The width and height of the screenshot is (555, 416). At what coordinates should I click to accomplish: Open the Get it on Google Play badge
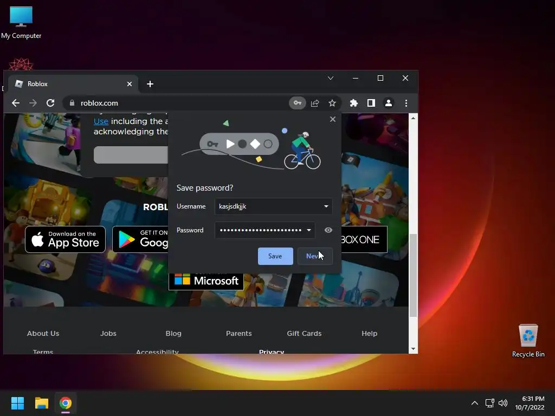[x=140, y=239]
